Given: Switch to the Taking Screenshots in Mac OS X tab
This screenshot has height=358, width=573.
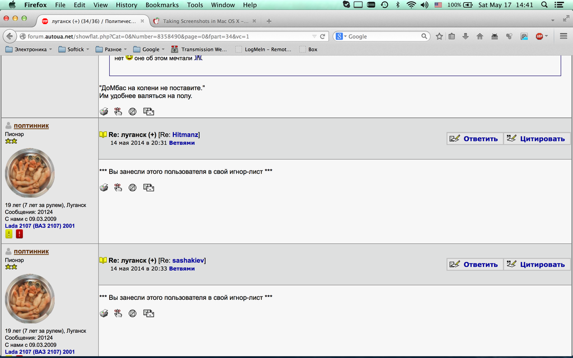Looking at the screenshot, I should 205,21.
